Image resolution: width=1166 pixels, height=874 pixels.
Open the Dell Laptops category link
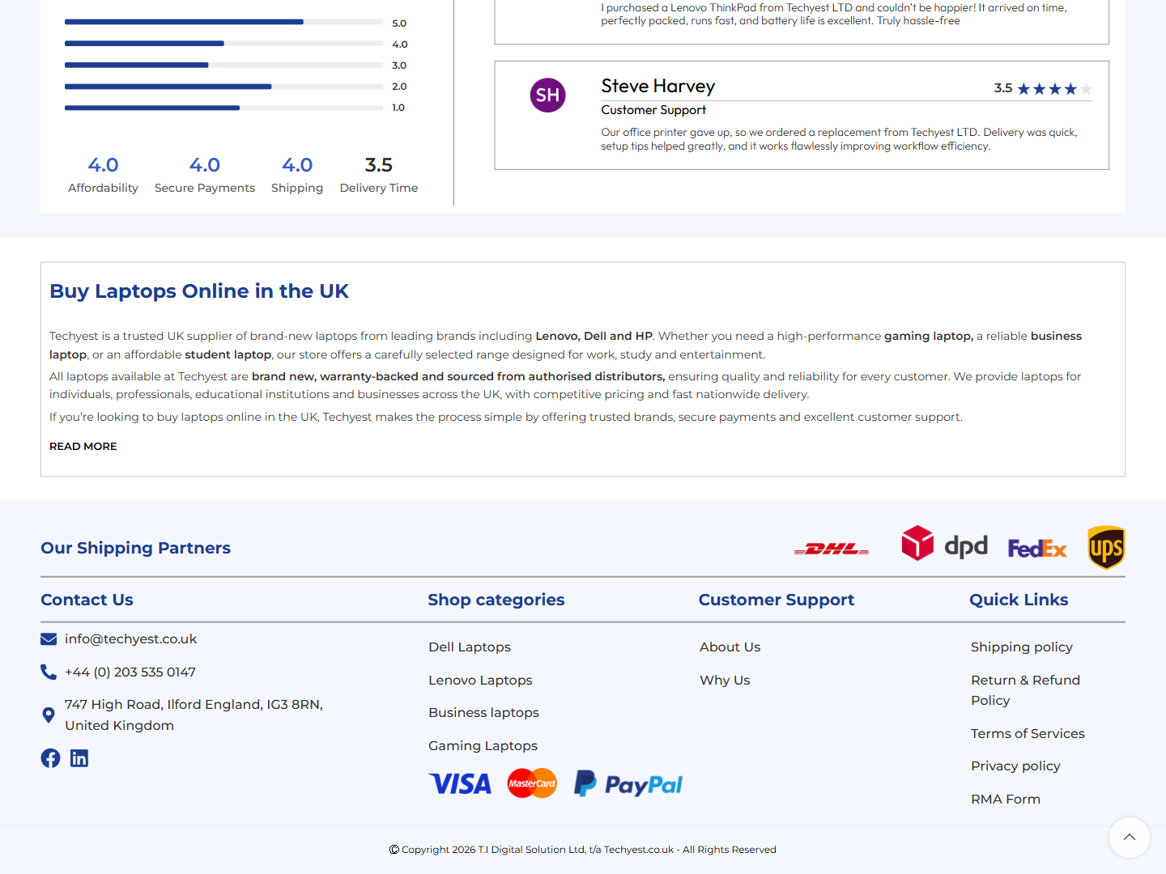click(470, 647)
